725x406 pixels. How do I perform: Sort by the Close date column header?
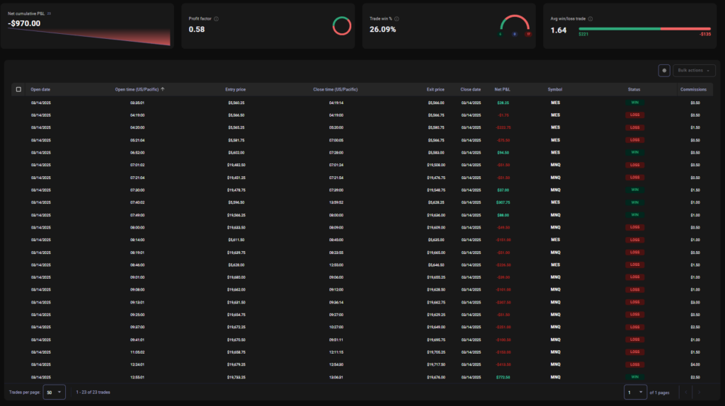[x=470, y=89]
